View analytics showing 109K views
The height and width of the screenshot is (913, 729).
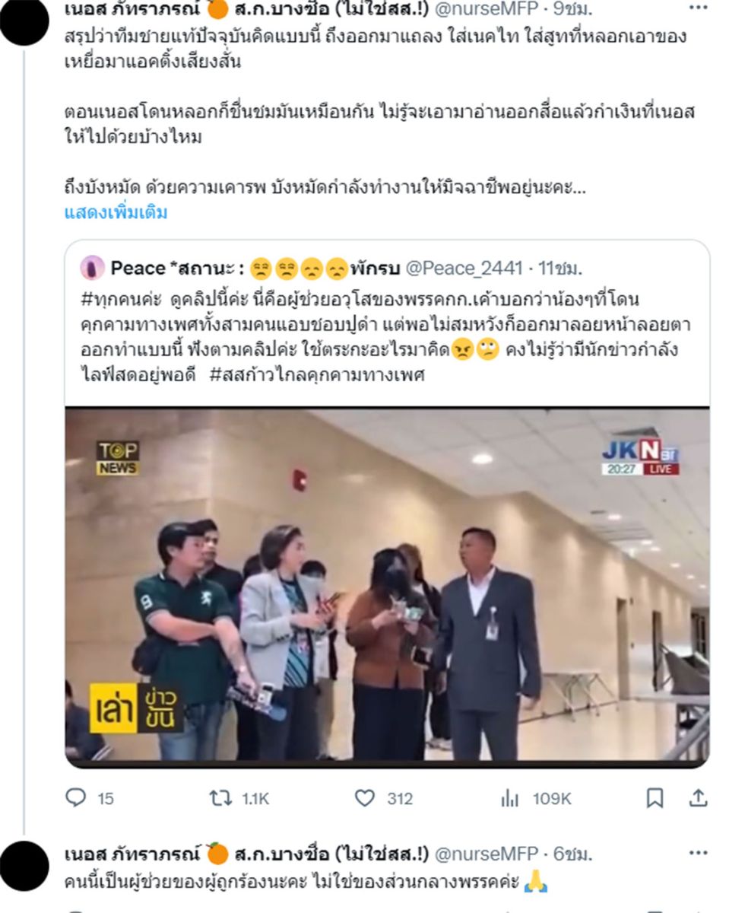tap(536, 798)
